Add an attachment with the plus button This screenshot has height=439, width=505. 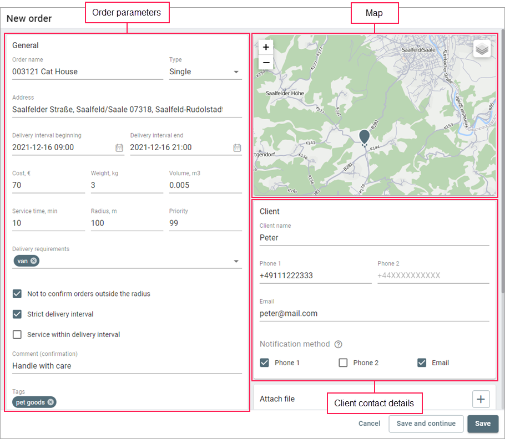pos(481,399)
